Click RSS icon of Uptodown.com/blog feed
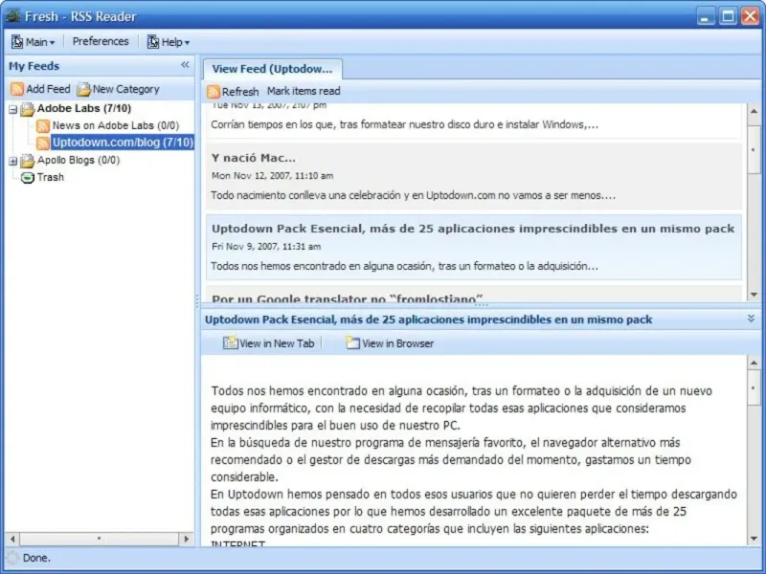This screenshot has height=574, width=766. click(43, 143)
